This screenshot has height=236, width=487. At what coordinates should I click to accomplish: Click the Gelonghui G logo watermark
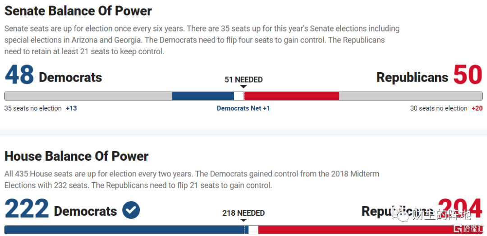coord(458,228)
